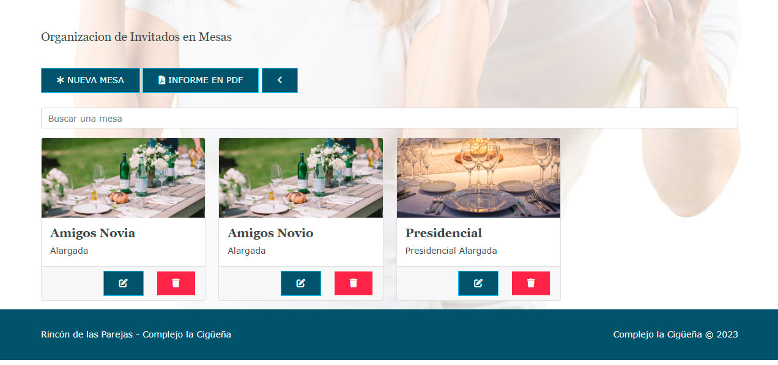Focus the 'Buscar una mesa' search field

click(x=389, y=118)
